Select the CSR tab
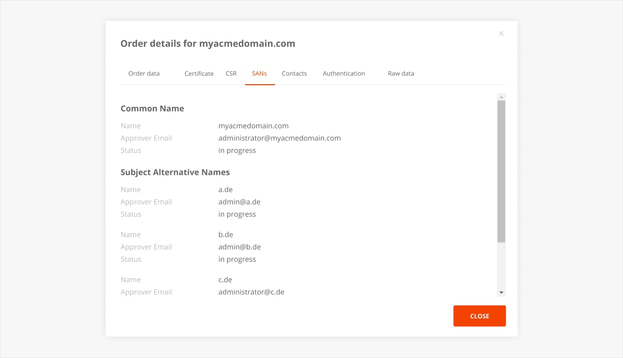The image size is (623, 358). (231, 73)
